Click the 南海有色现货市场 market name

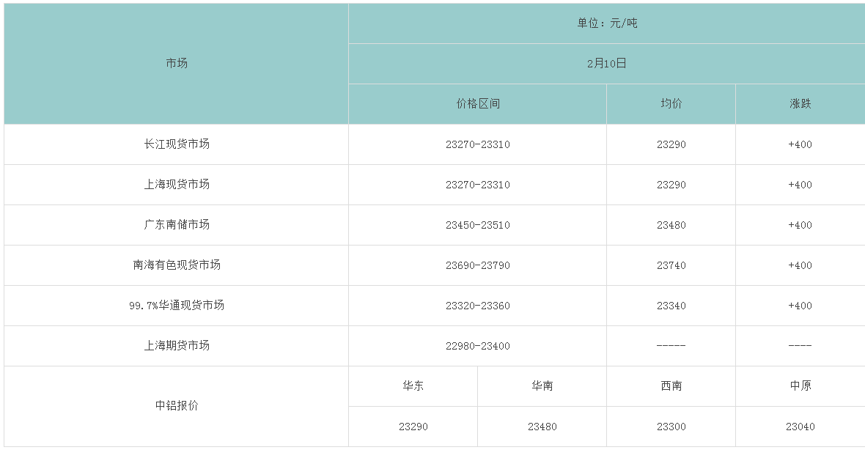pyautogui.click(x=177, y=265)
